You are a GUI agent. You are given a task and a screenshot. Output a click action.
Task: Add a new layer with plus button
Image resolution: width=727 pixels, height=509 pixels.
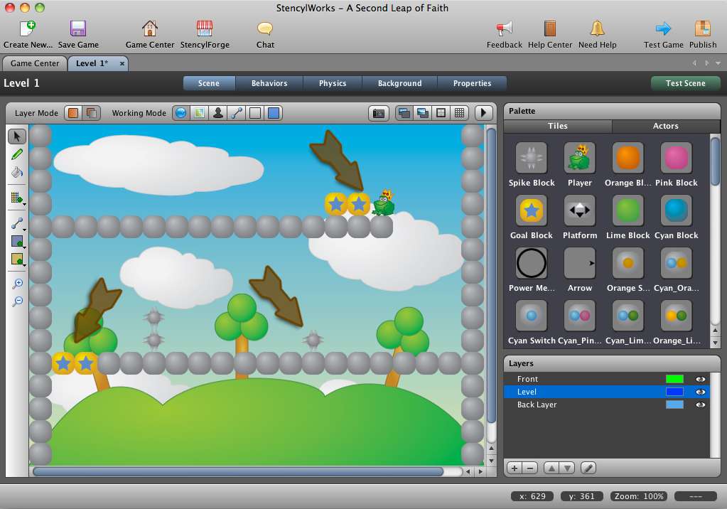pos(515,468)
